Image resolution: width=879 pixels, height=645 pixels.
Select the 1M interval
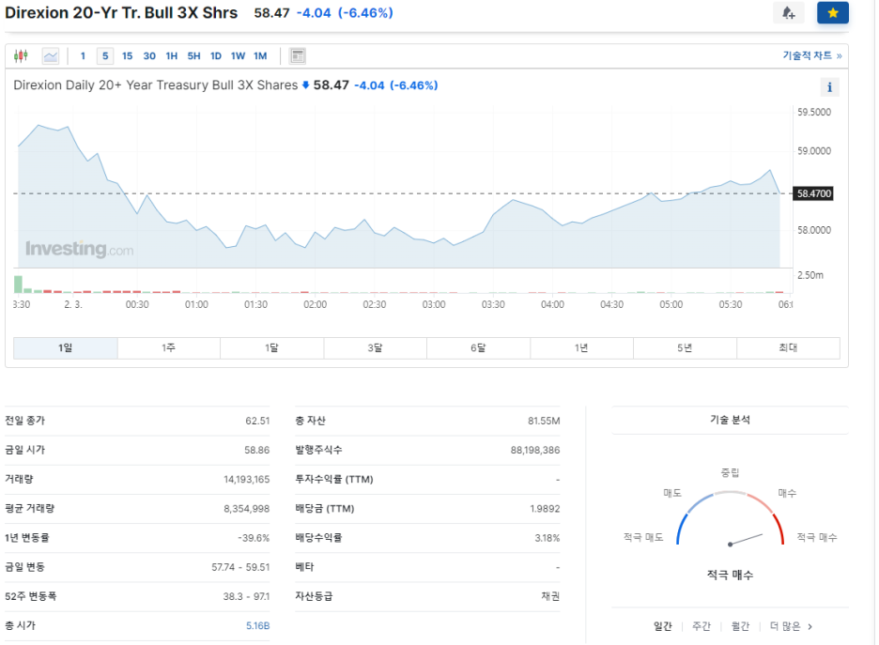coord(260,56)
